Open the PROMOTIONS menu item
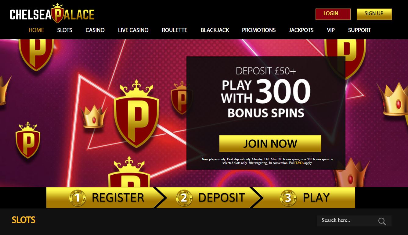This screenshot has height=235, width=408. [x=259, y=30]
